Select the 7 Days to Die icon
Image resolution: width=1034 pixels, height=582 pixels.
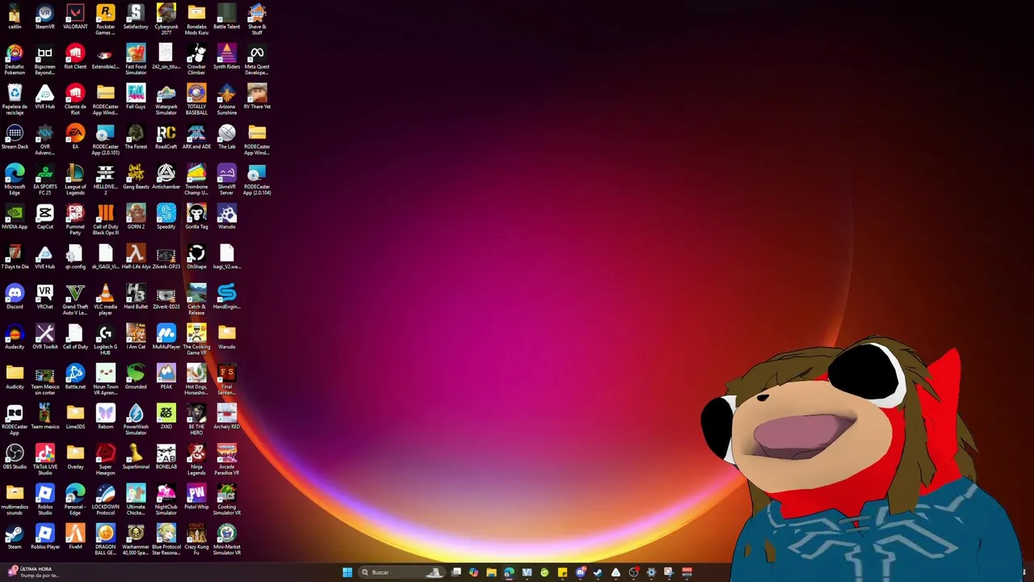click(15, 257)
